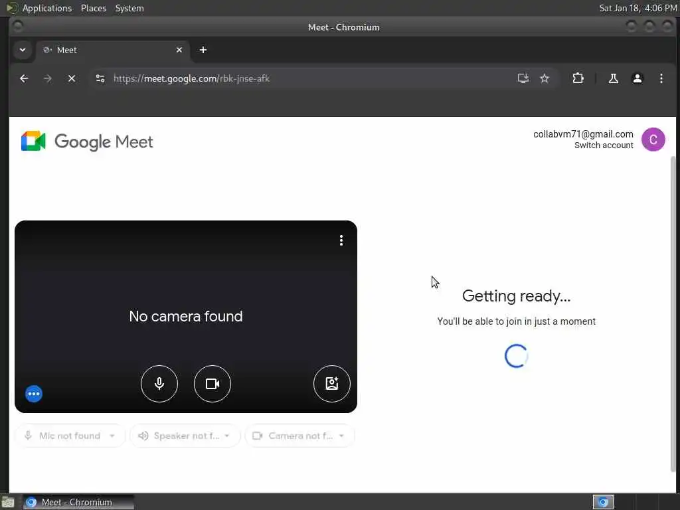Open the tab search dropdown arrow

(23, 50)
